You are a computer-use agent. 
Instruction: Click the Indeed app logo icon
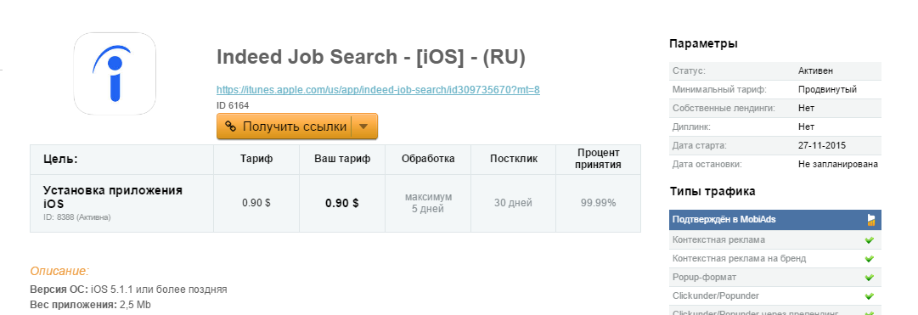pyautogui.click(x=115, y=74)
